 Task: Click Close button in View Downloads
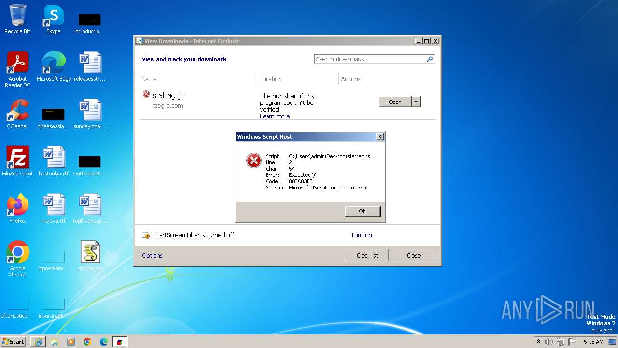click(x=414, y=255)
